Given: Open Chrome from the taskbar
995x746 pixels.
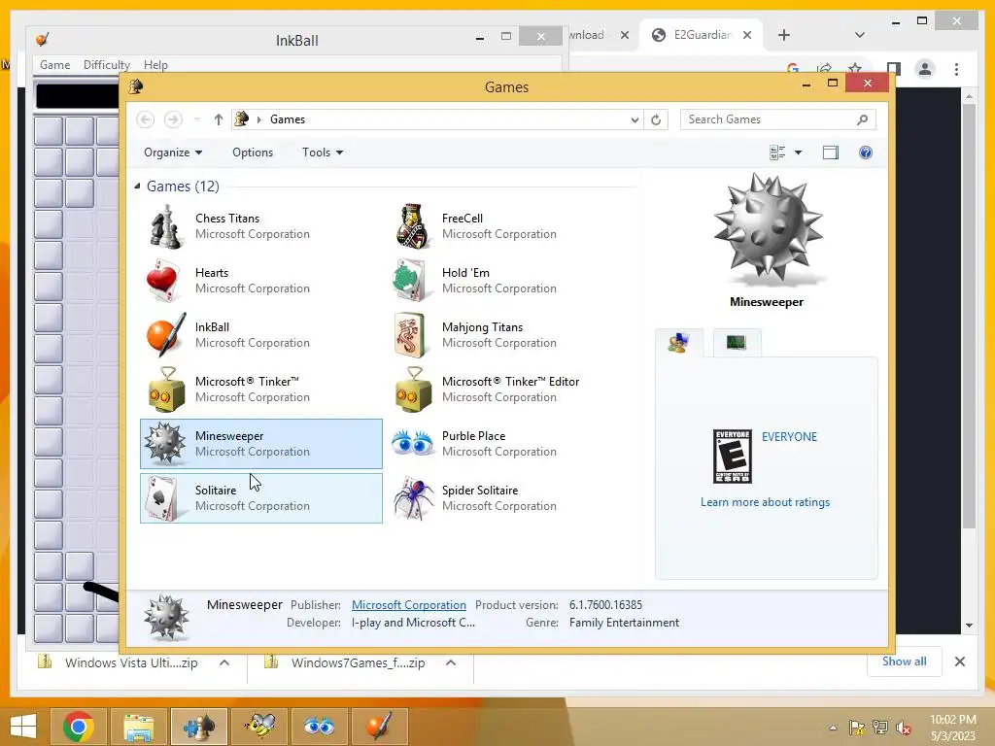Looking at the screenshot, I should pos(79,726).
